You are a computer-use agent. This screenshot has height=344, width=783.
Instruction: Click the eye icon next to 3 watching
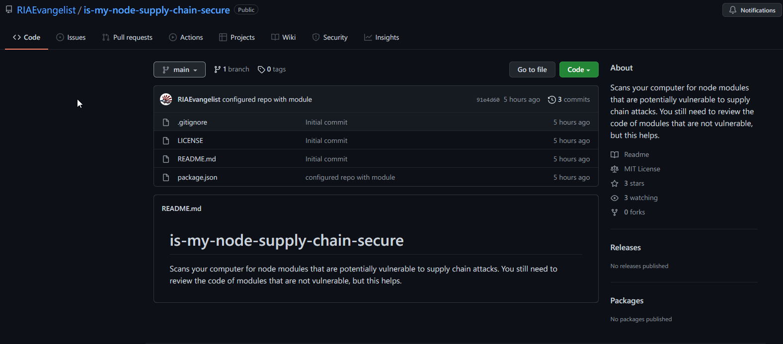615,198
